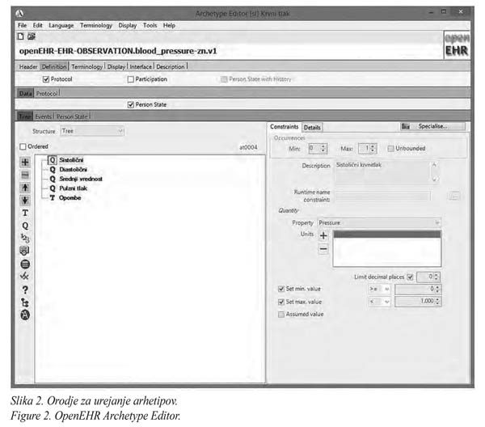Click the Runtime name constraint field
Viewport: 485px width, 427px height.
[x=382, y=197]
